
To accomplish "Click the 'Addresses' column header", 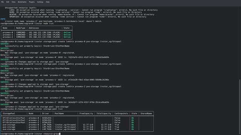I will (34, 28).
